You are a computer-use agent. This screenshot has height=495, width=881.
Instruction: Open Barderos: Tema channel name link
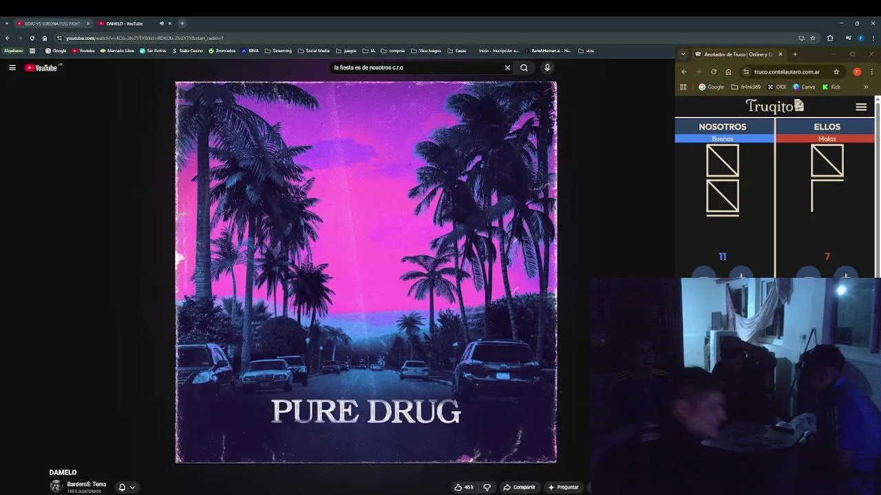[87, 484]
